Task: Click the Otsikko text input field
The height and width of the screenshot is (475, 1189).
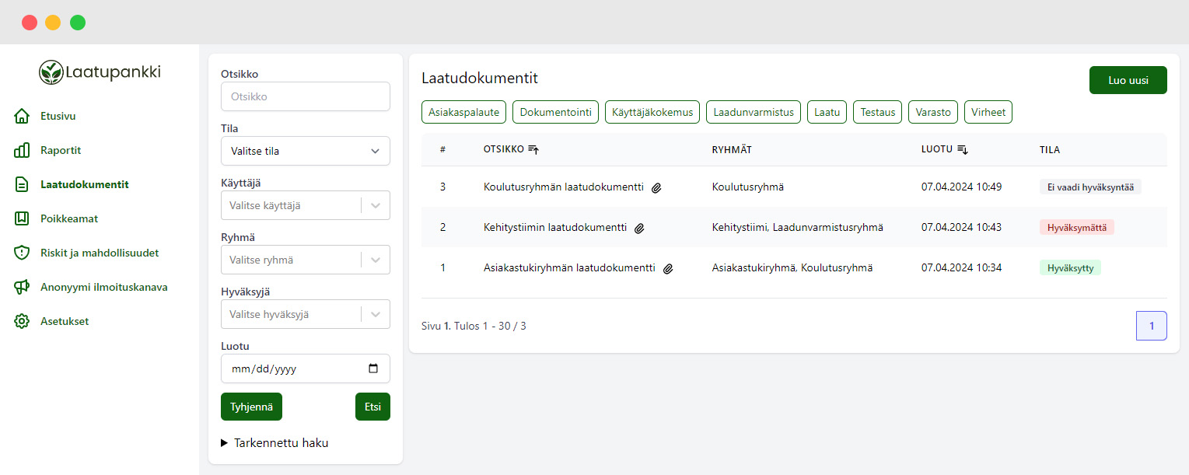Action: [305, 97]
